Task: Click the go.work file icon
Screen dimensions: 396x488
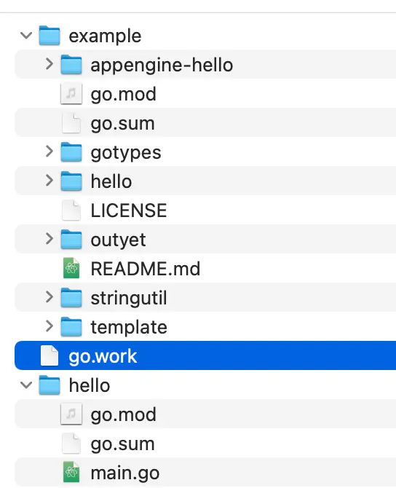Action: (49, 355)
